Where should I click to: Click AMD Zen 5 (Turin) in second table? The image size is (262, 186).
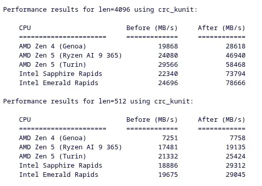[53, 156]
